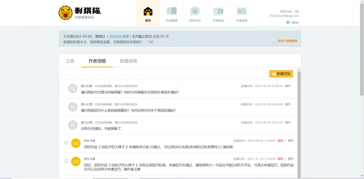Screen dimensions: 364x179
Task: Click the 刺猬猫 cat logo
Action: (x=66, y=13)
